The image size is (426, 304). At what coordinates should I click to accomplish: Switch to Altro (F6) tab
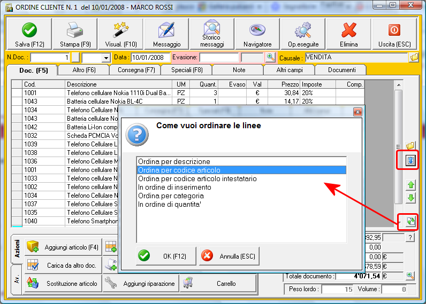point(84,70)
